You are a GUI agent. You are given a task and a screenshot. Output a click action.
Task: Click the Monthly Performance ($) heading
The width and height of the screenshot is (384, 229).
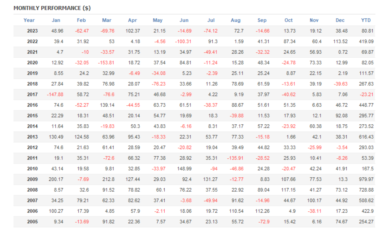tap(52, 8)
